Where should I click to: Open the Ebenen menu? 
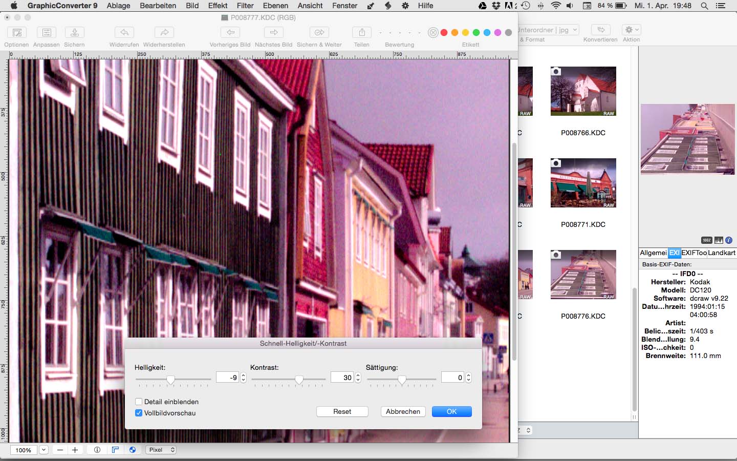pos(275,6)
